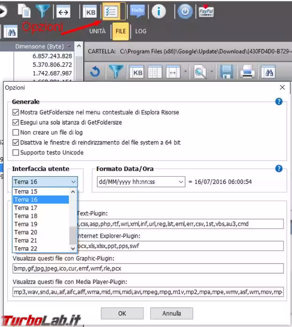Enable Supporto testo Unicode checkbox
292x327 pixels.
(16, 153)
